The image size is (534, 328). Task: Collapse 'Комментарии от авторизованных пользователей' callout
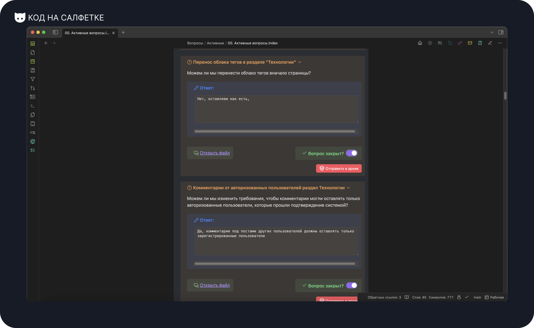point(348,188)
